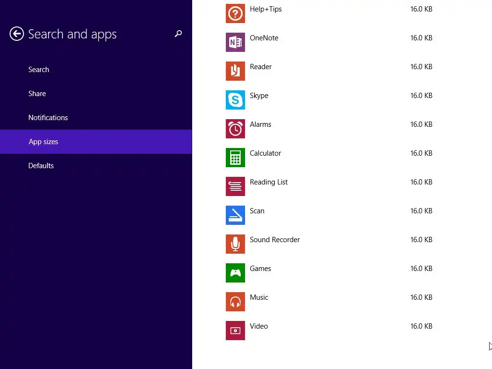
Task: Click the Games app name
Action: [x=260, y=269]
